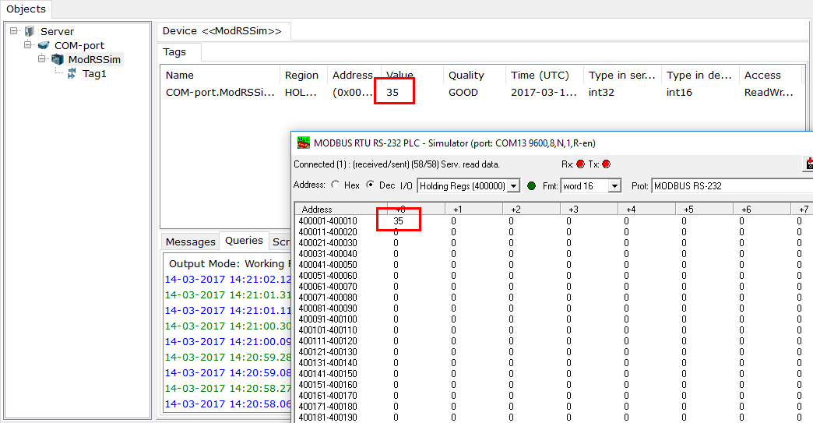Image resolution: width=813 pixels, height=423 pixels.
Task: Switch to the Messages tab
Action: [190, 241]
